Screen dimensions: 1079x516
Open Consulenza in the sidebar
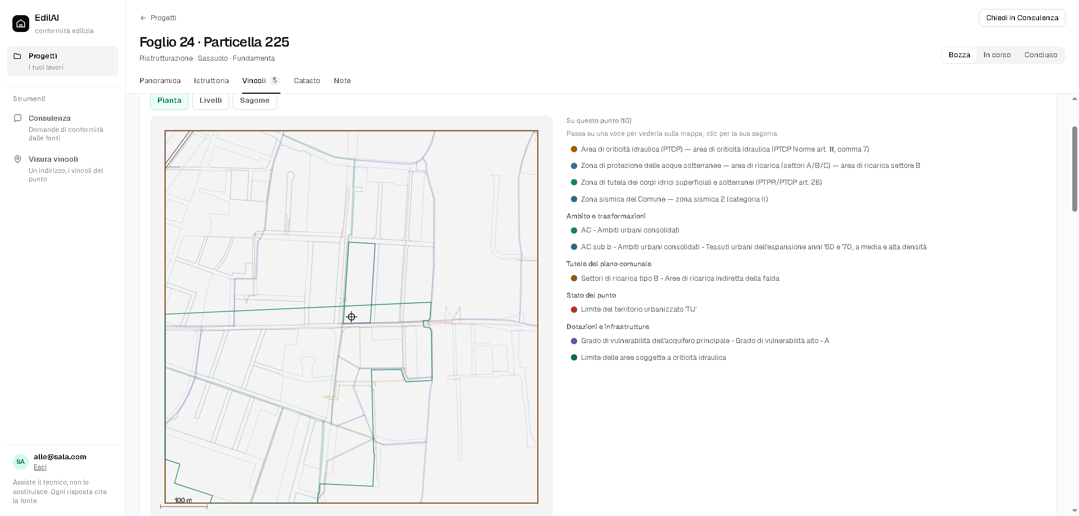click(x=62, y=128)
